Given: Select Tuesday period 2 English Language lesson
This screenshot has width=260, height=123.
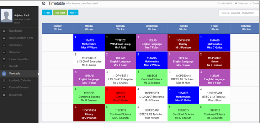Looking at the screenshot, I should (x=121, y=60).
